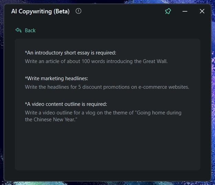Click the word "(Beta)" in the title
The width and height of the screenshot is (215, 185).
[x=62, y=11]
